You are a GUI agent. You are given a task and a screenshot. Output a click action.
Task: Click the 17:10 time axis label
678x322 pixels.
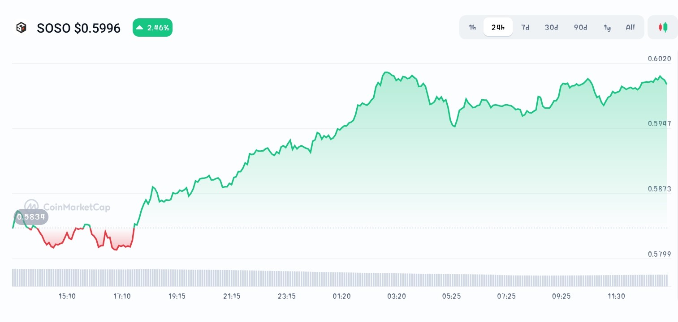click(x=122, y=296)
